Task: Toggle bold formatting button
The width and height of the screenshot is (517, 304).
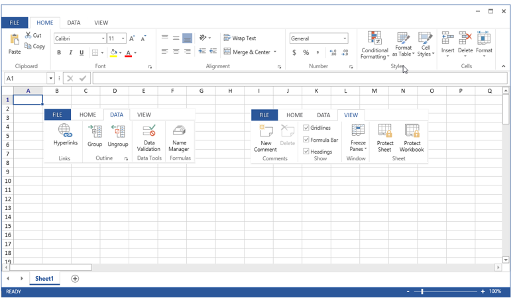Action: (59, 53)
